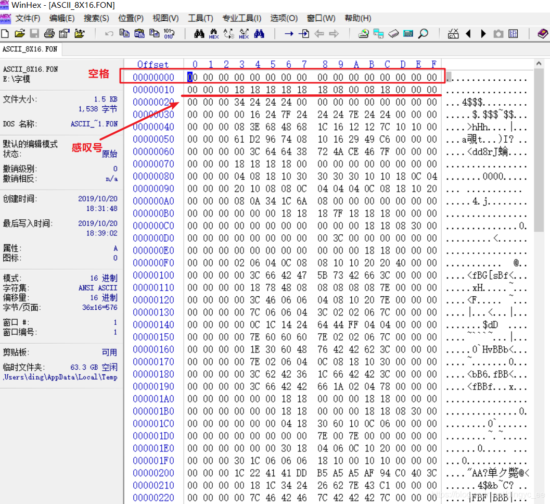
Task: Click the Calculator icon
Action: pyautogui.click(x=408, y=34)
